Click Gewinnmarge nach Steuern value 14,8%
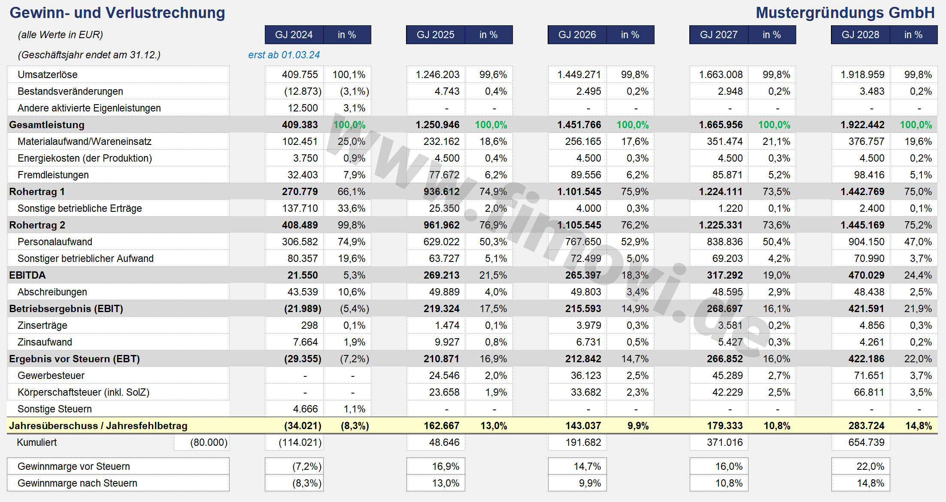The width and height of the screenshot is (946, 502). click(x=871, y=483)
